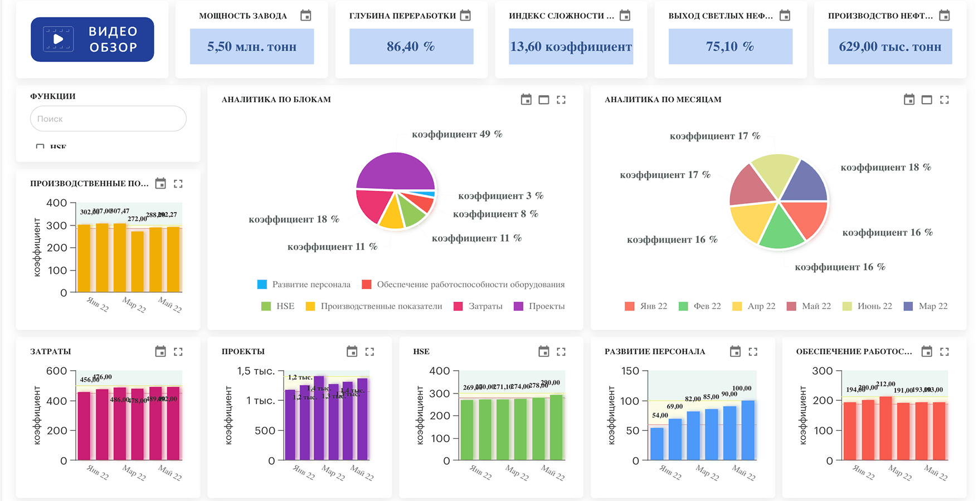978x501 pixels.
Task: Toggle Мар 22 legend entry
Action: click(x=926, y=306)
